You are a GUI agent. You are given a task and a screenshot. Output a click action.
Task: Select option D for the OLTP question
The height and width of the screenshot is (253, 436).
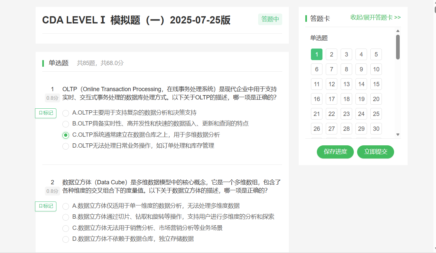pos(66,146)
